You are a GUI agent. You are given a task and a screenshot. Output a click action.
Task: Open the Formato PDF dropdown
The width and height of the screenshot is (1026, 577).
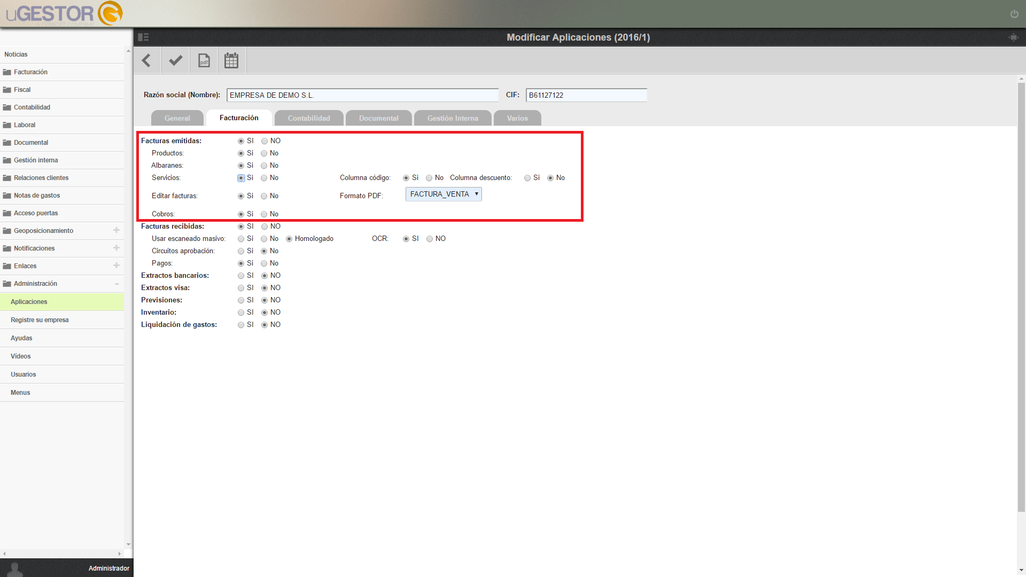[x=444, y=194]
